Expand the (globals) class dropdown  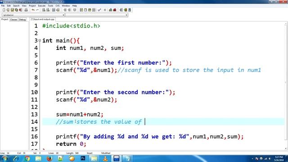(63, 15)
